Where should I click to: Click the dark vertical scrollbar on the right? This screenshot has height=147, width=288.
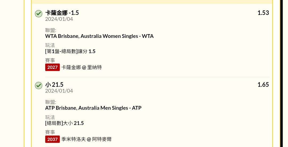click(281, 73)
